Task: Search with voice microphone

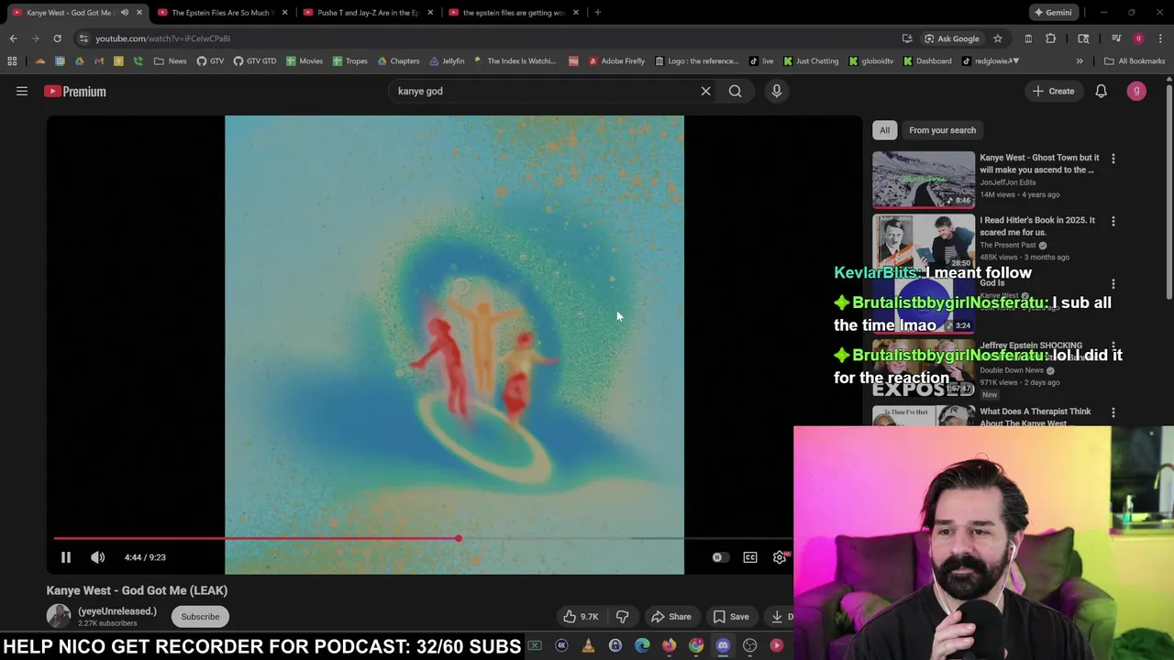Action: tap(776, 91)
